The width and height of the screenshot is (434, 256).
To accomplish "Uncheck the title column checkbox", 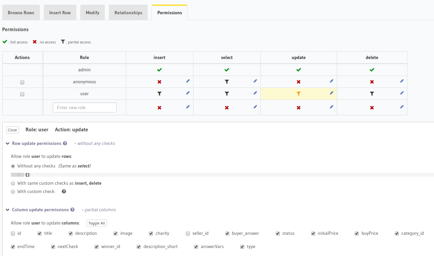I will (x=39, y=233).
